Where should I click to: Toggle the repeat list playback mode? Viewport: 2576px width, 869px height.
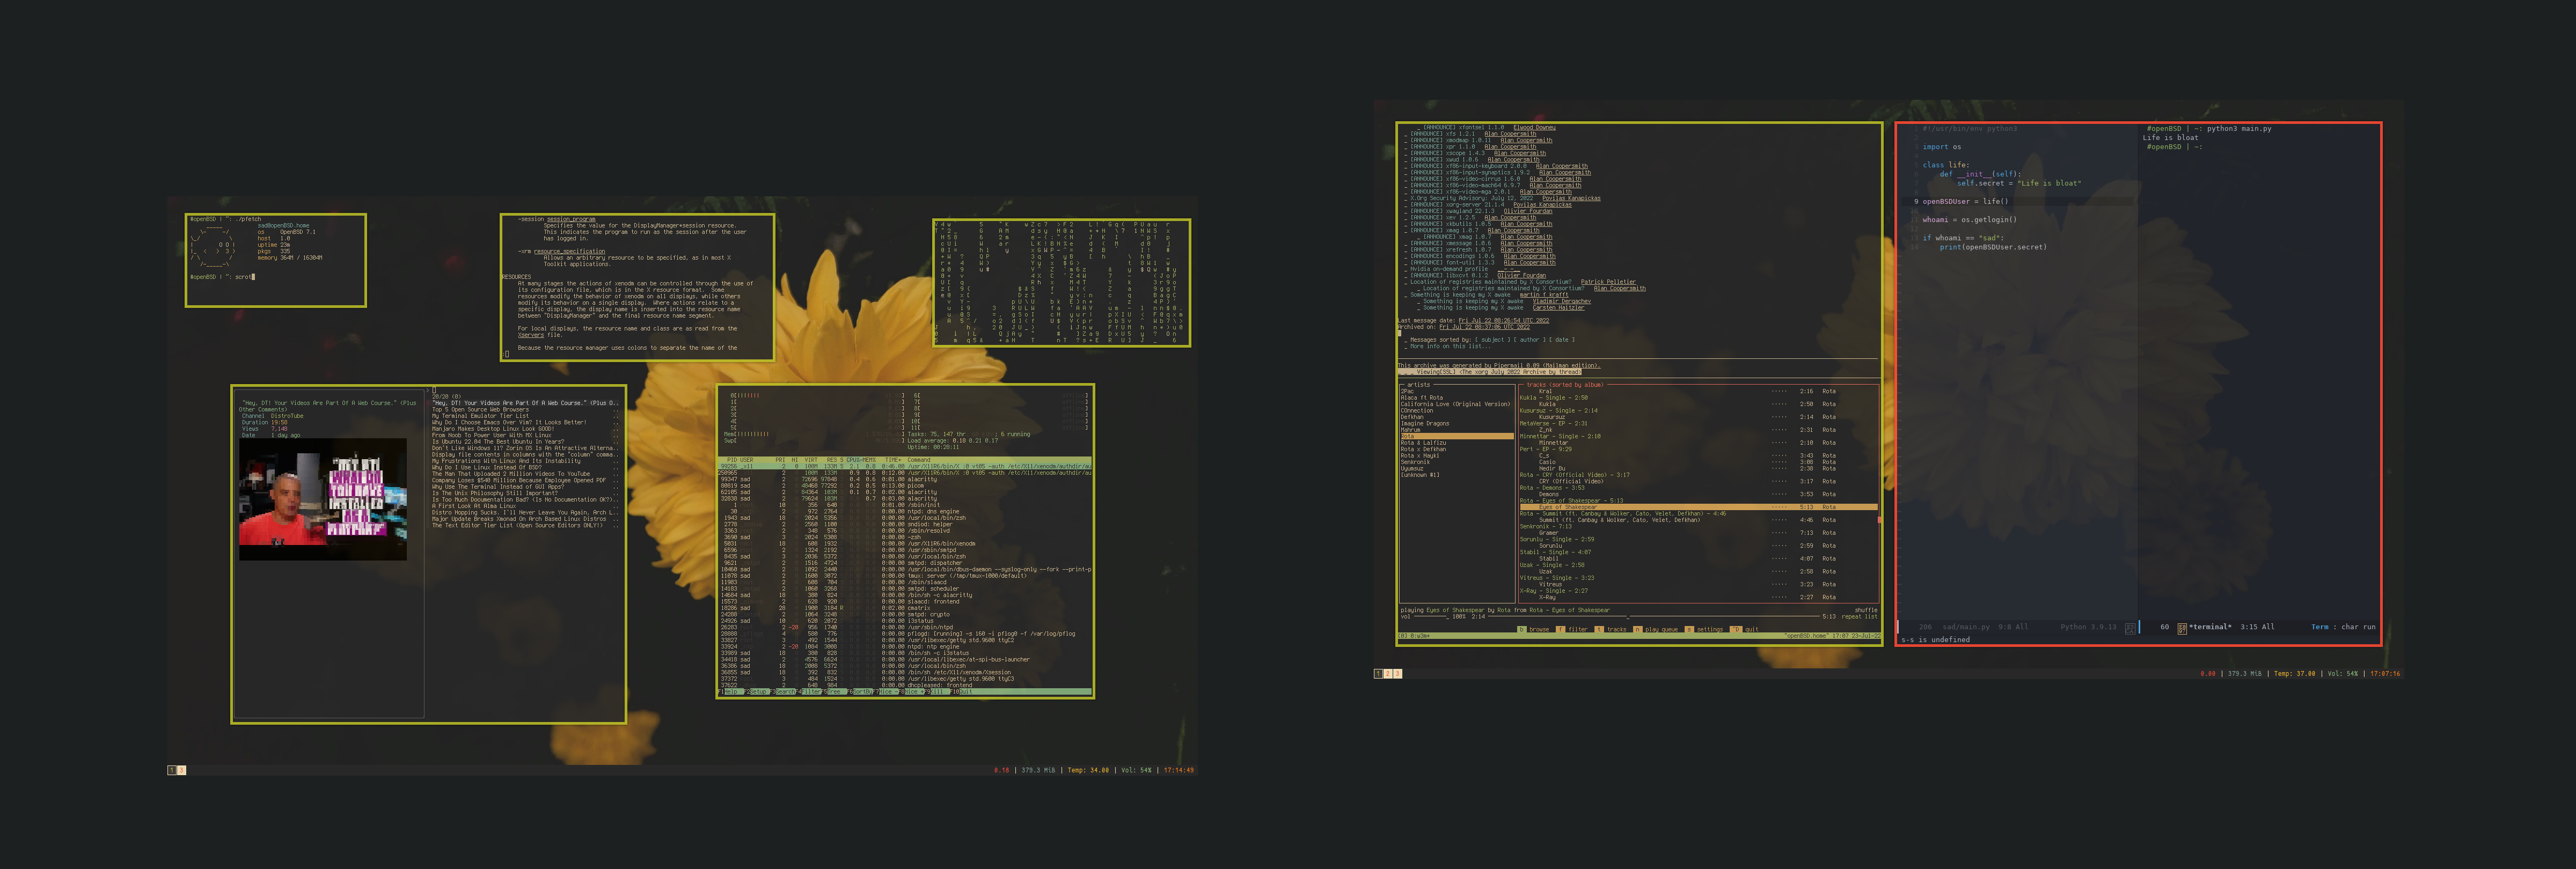[x=1859, y=617]
